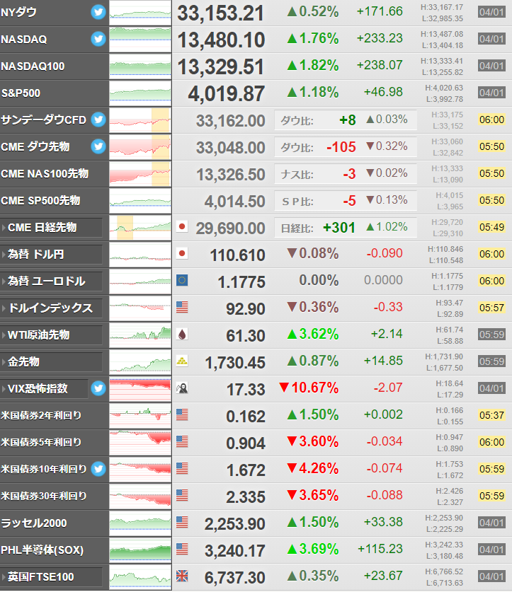Click the US flag in 米国債券10年利回り row

[x=182, y=468]
